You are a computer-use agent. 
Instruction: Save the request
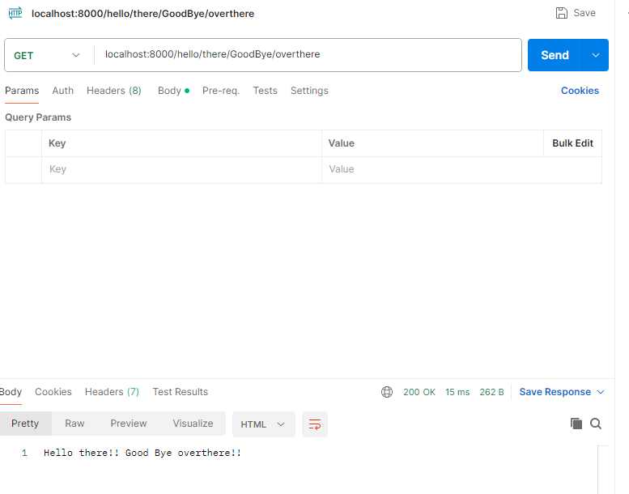pyautogui.click(x=576, y=13)
